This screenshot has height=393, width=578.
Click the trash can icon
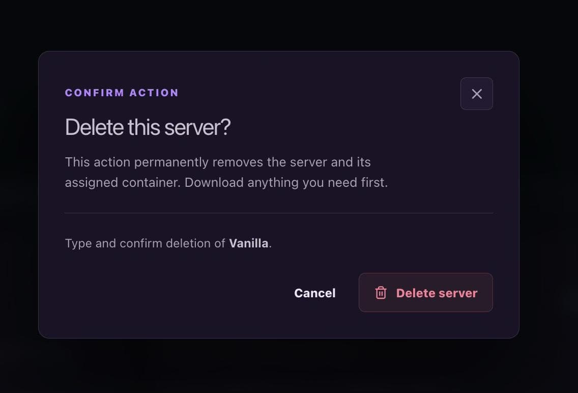(x=381, y=293)
